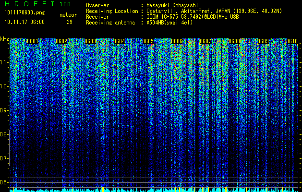Click the Receiver label

(x=97, y=17)
